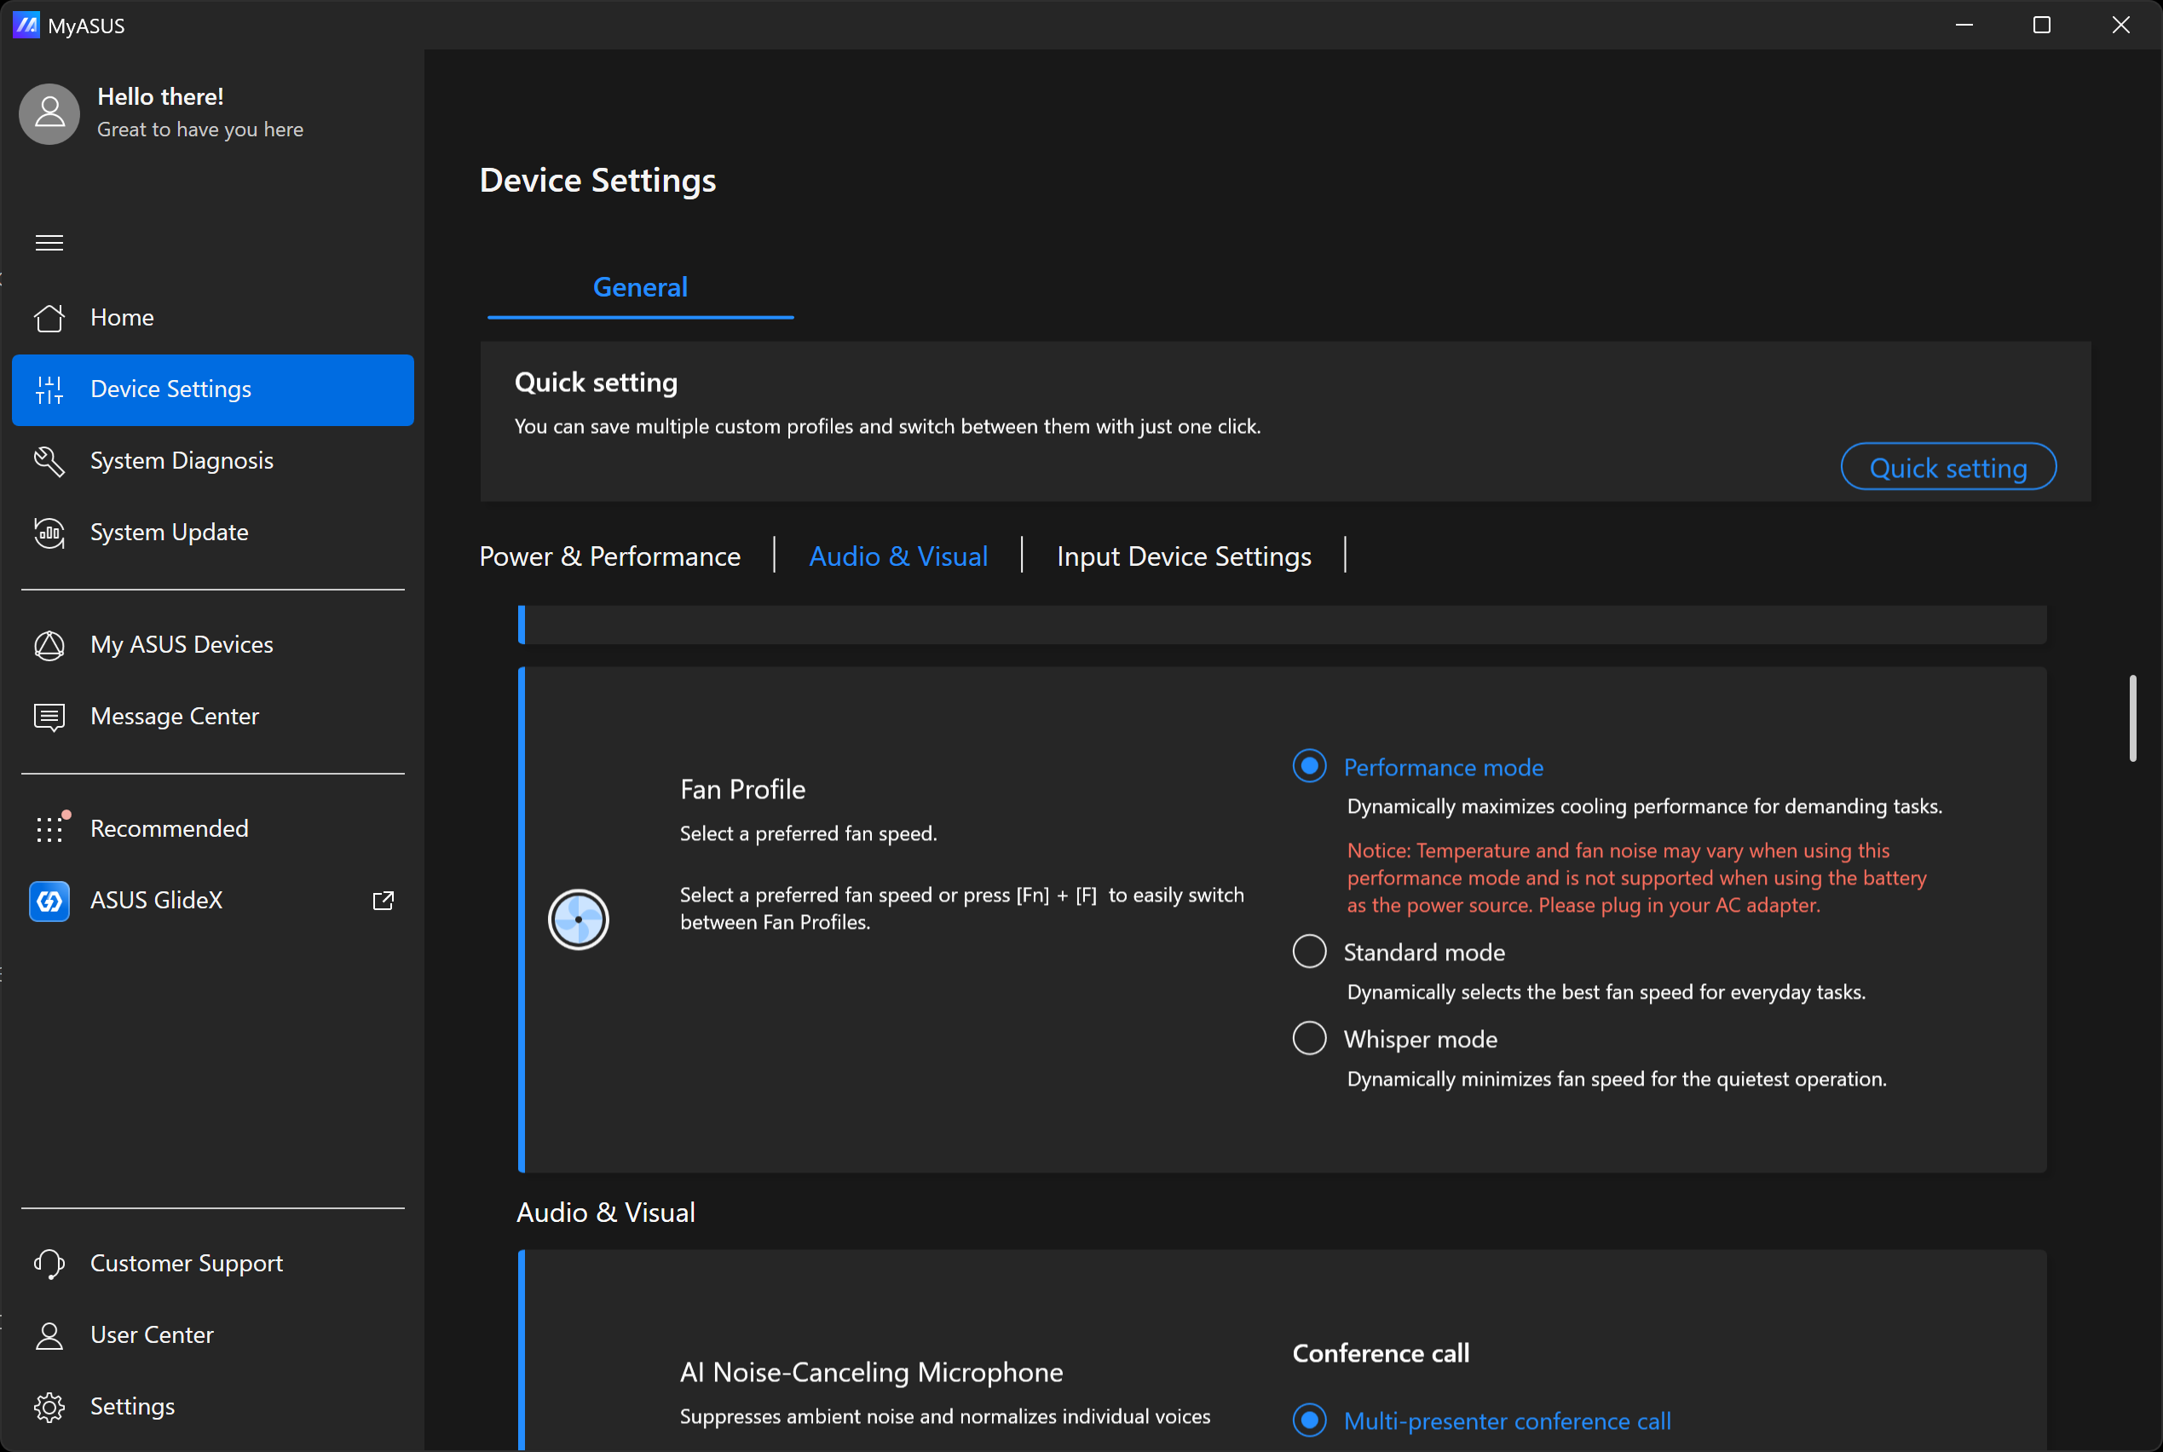Image resolution: width=2163 pixels, height=1452 pixels.
Task: Collapse sidebar with hamburger menu icon
Action: (49, 243)
